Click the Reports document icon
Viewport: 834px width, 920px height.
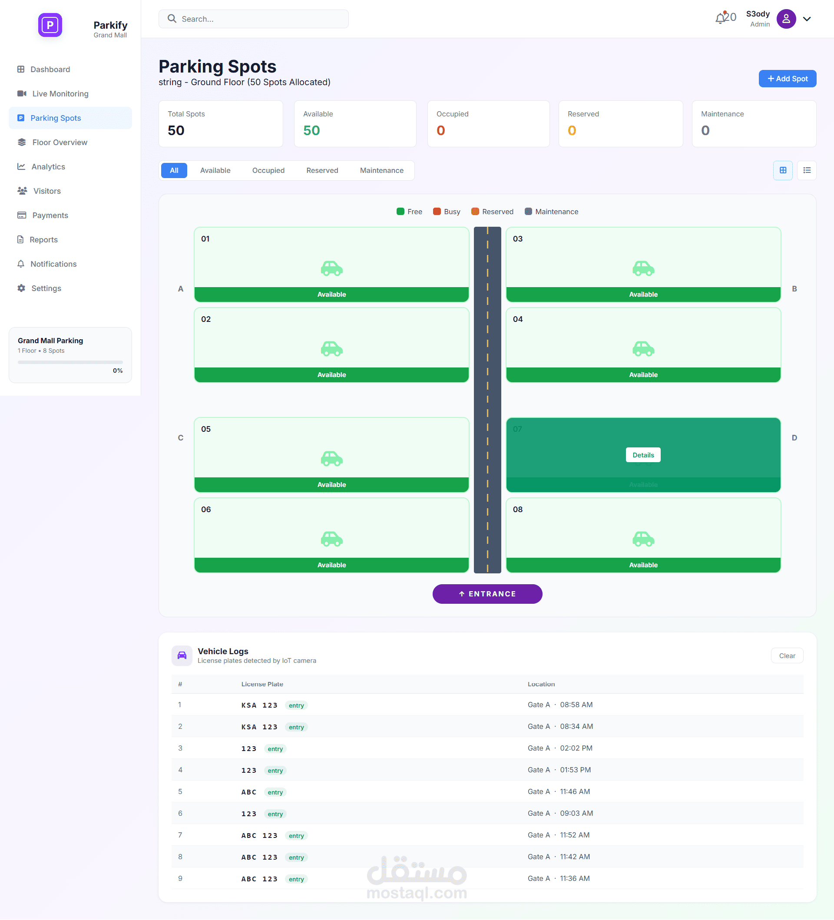click(20, 240)
